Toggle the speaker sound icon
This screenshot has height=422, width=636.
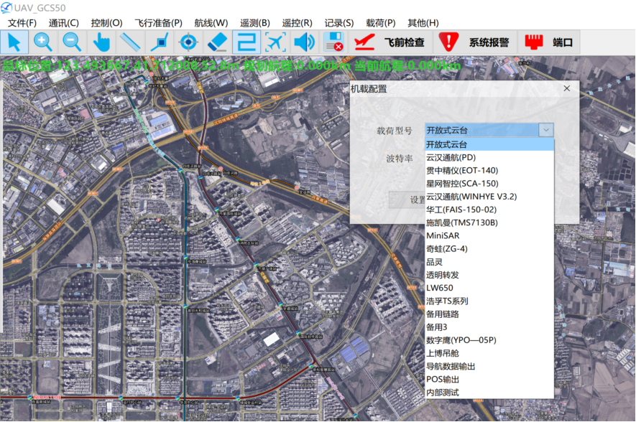pyautogui.click(x=304, y=42)
